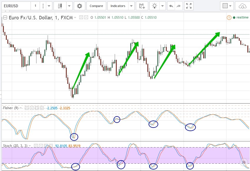
Task: Click the Fisher (9) indicator label
Action: click(x=11, y=108)
